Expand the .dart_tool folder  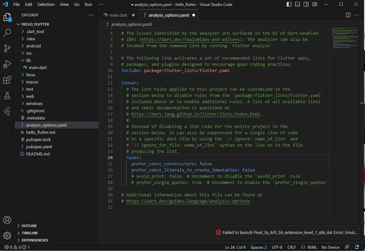coord(23,32)
